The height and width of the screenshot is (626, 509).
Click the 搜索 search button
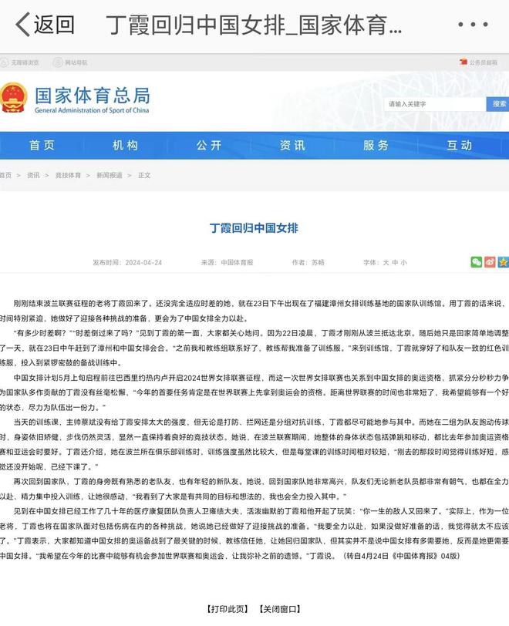498,104
